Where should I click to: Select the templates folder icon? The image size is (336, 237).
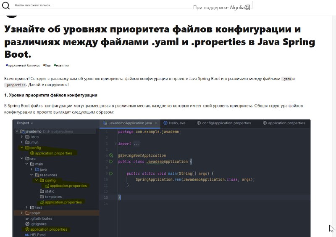pos(42,197)
